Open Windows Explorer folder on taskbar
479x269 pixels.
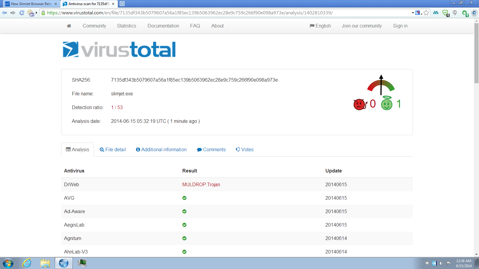(x=45, y=263)
